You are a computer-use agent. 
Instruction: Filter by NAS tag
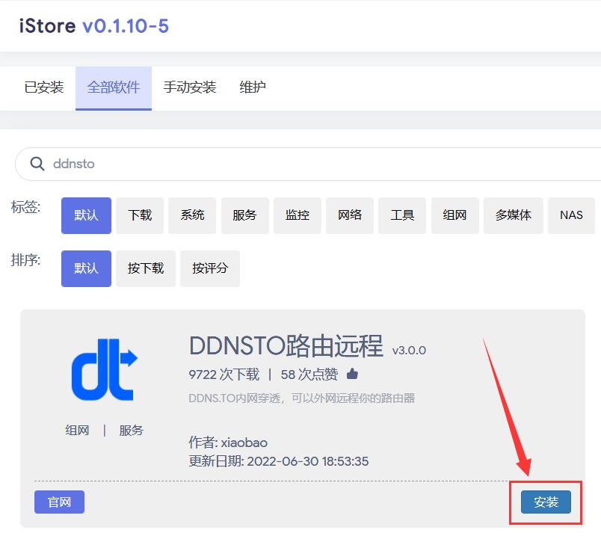pos(571,215)
